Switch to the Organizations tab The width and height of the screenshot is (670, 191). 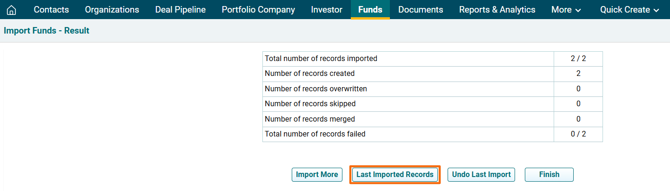coord(112,10)
